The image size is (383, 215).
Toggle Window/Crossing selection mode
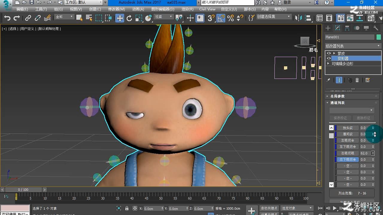pos(108,18)
